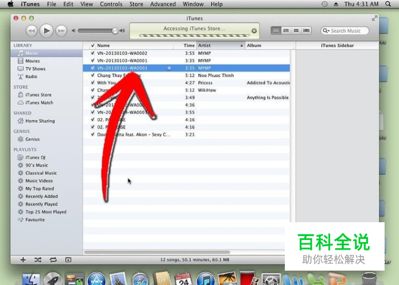Go to iTunes Store
The image size is (399, 285).
point(47,95)
